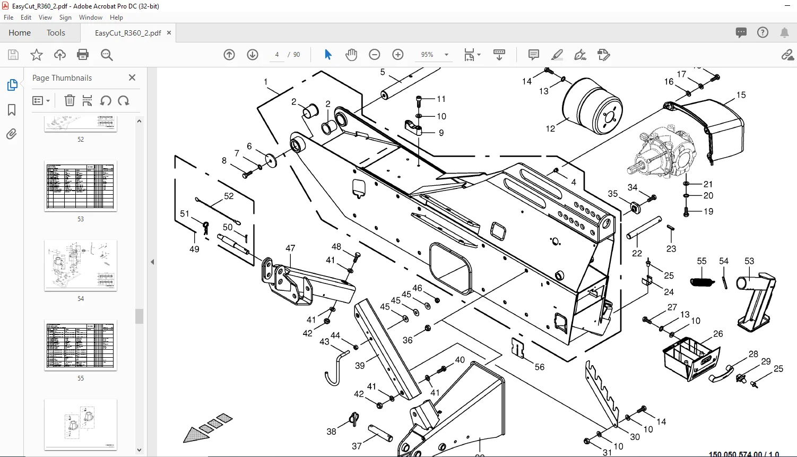Screen dimensions: 797x457
Task: Open notifications with the bell icon
Action: pos(784,32)
